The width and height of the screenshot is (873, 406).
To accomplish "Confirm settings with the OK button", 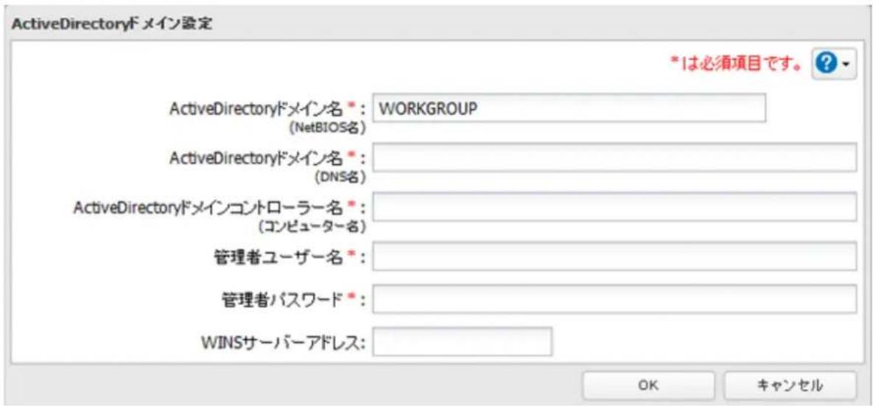I will point(648,385).
